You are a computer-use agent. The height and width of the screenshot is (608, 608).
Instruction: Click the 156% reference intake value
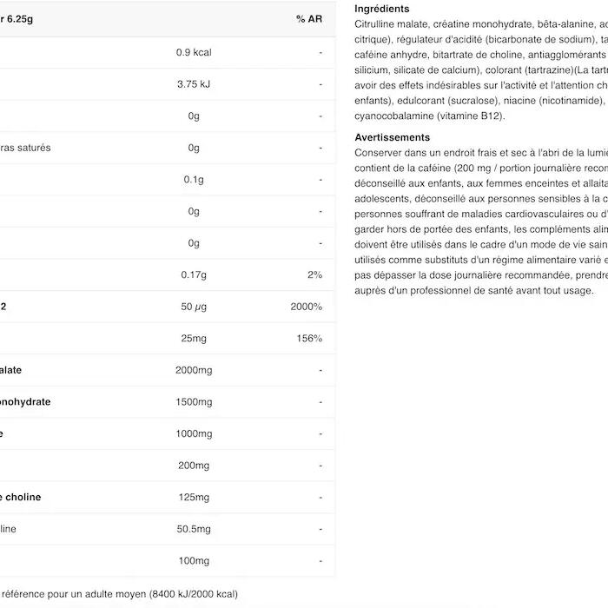tap(309, 338)
